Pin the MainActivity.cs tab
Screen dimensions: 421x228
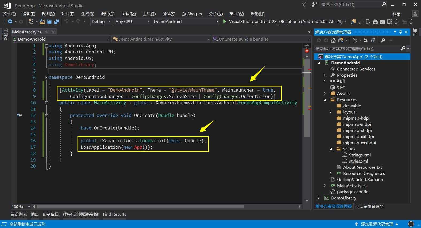tap(47, 32)
